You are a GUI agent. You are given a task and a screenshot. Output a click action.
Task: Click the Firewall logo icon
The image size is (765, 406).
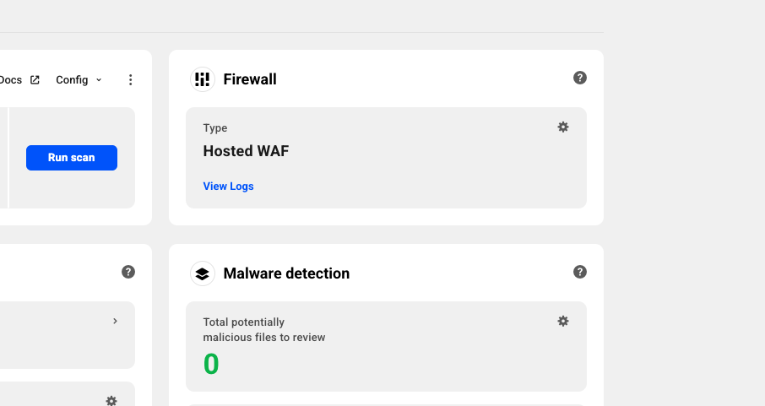tap(202, 79)
